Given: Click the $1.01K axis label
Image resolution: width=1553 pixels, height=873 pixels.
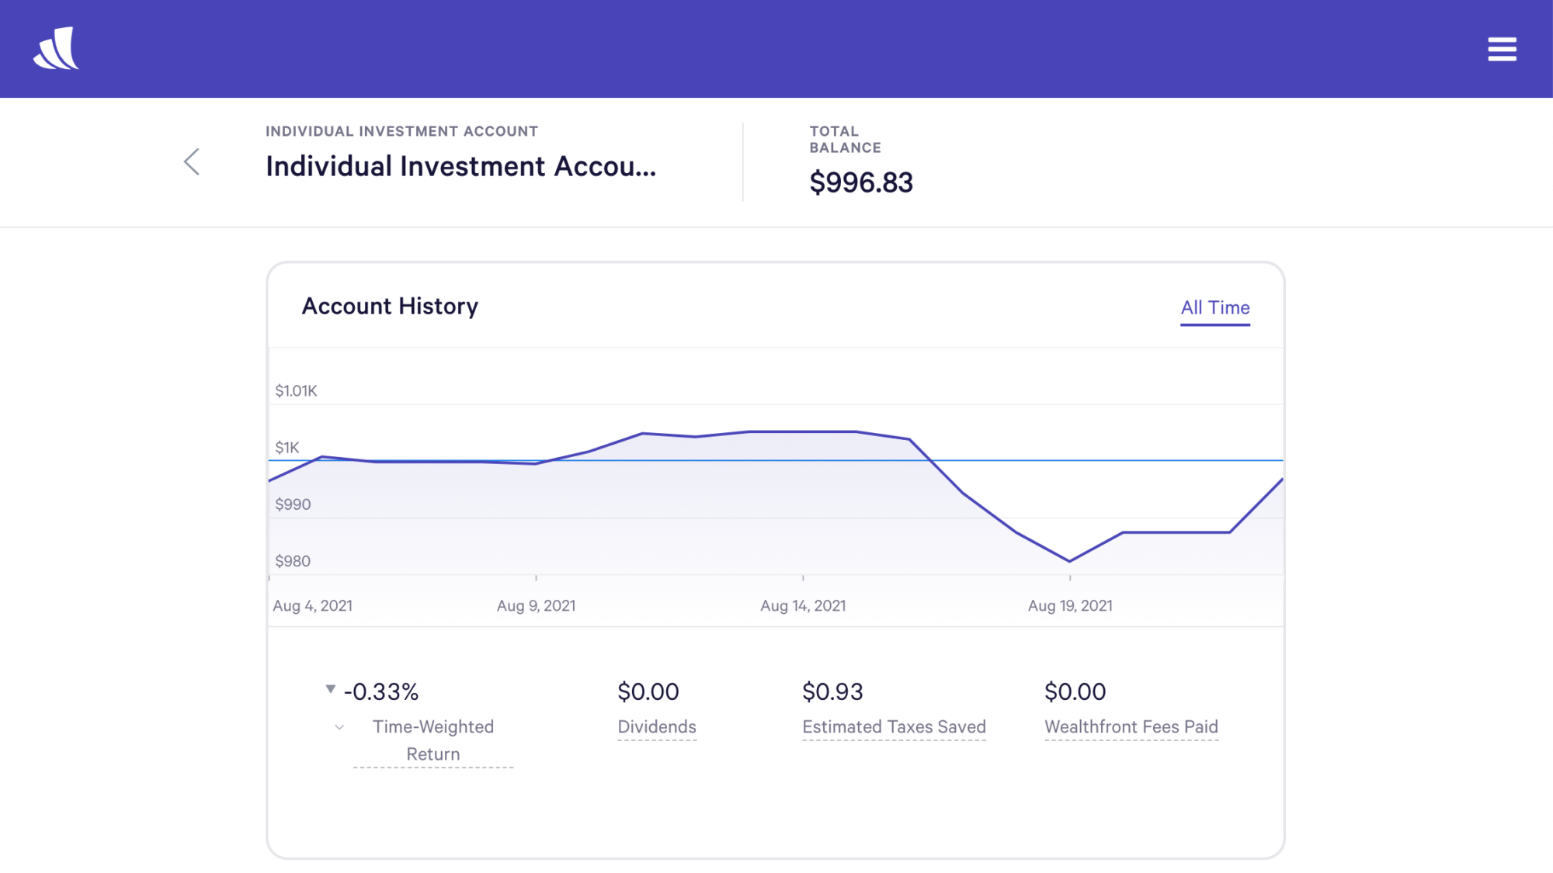Looking at the screenshot, I should tap(296, 391).
